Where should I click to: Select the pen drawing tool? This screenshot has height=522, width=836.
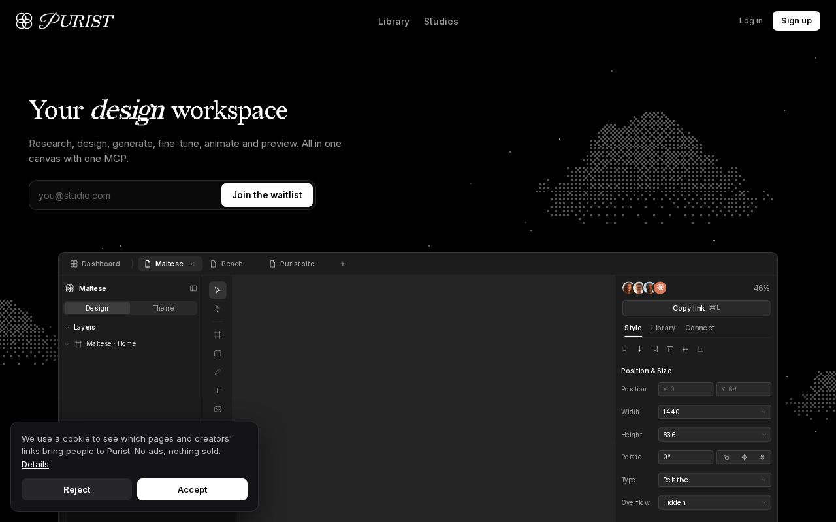point(217,372)
